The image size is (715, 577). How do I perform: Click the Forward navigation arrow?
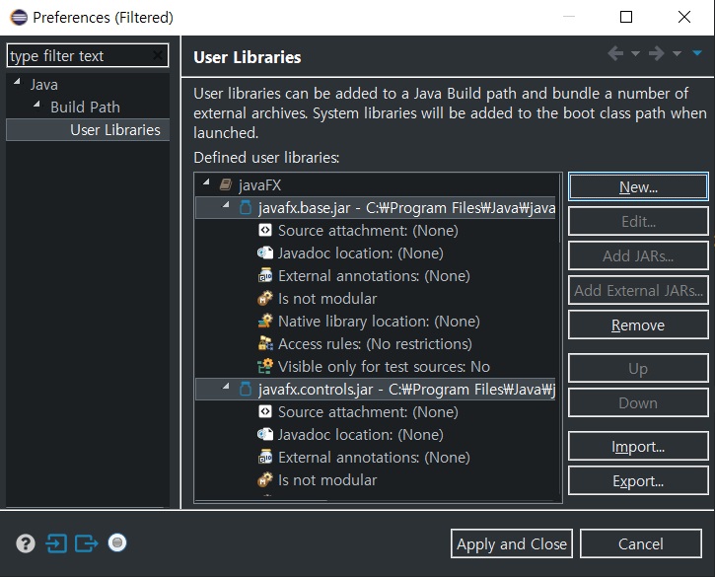coord(657,53)
